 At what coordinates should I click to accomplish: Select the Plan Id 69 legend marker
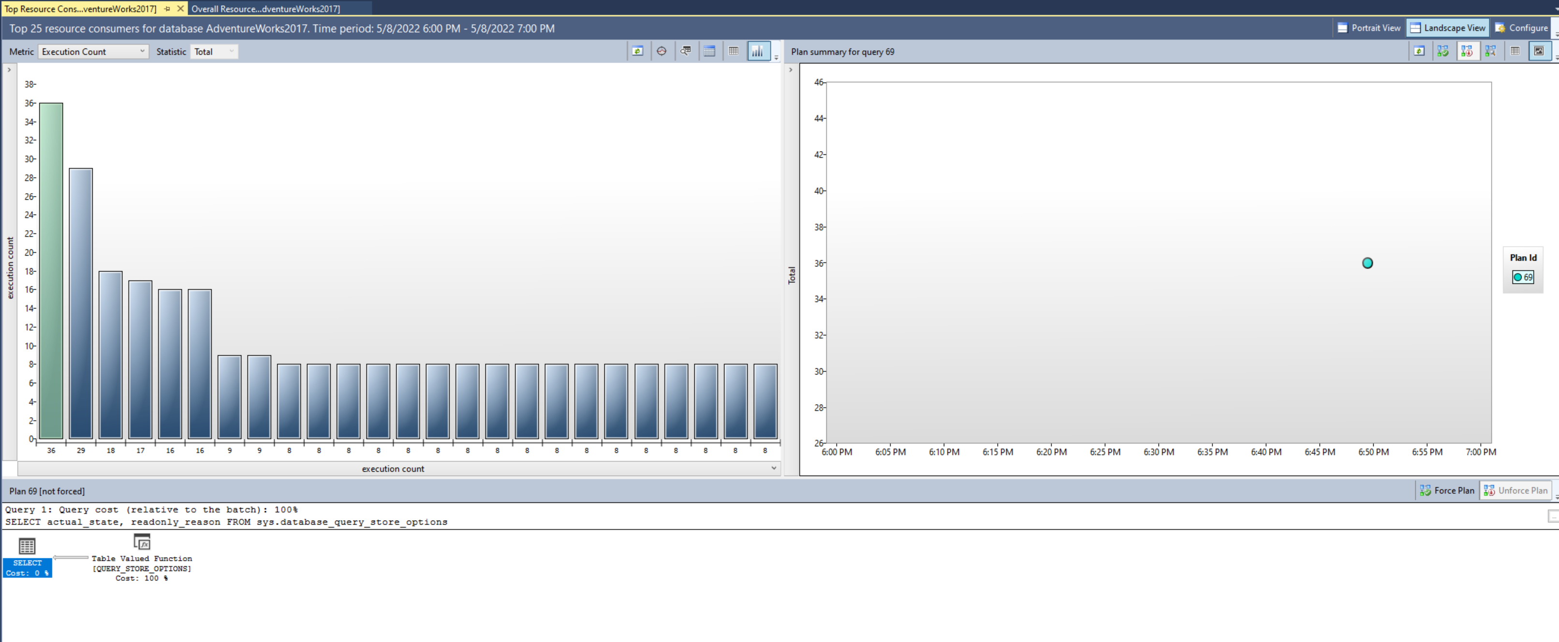tap(1523, 277)
